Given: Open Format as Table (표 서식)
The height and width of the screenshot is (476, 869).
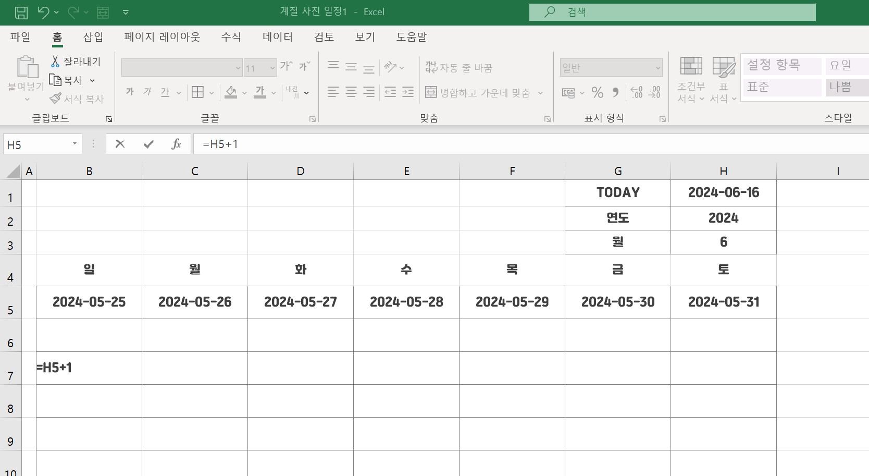Looking at the screenshot, I should 724,80.
